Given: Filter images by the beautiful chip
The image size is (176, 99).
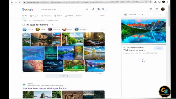Looking at the screenshot, I should 54,29.
